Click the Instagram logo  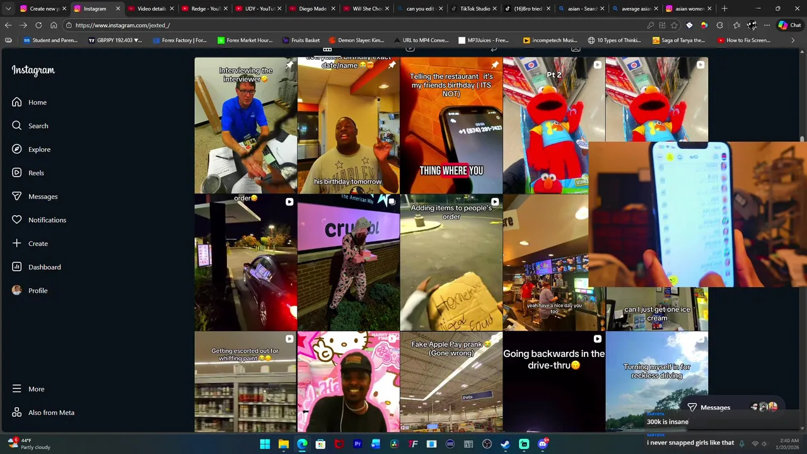point(33,71)
